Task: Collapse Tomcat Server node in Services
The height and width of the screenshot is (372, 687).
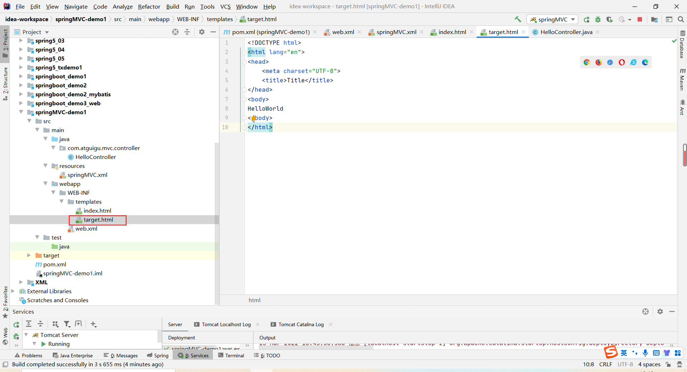Action: (26, 335)
